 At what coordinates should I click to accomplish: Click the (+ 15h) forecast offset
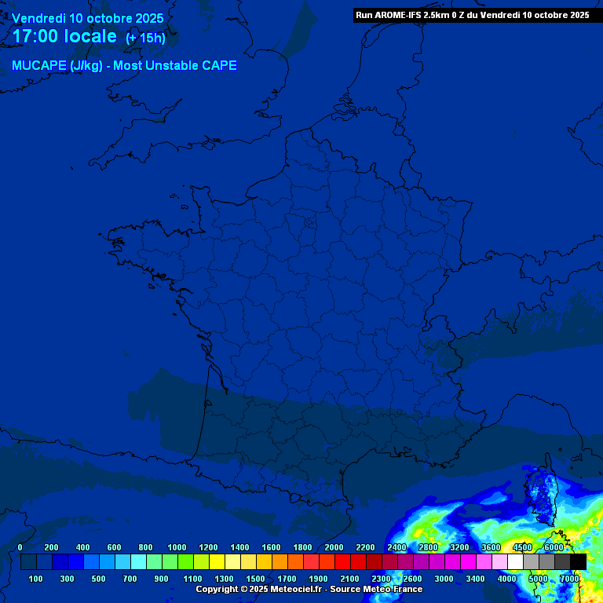pyautogui.click(x=145, y=38)
